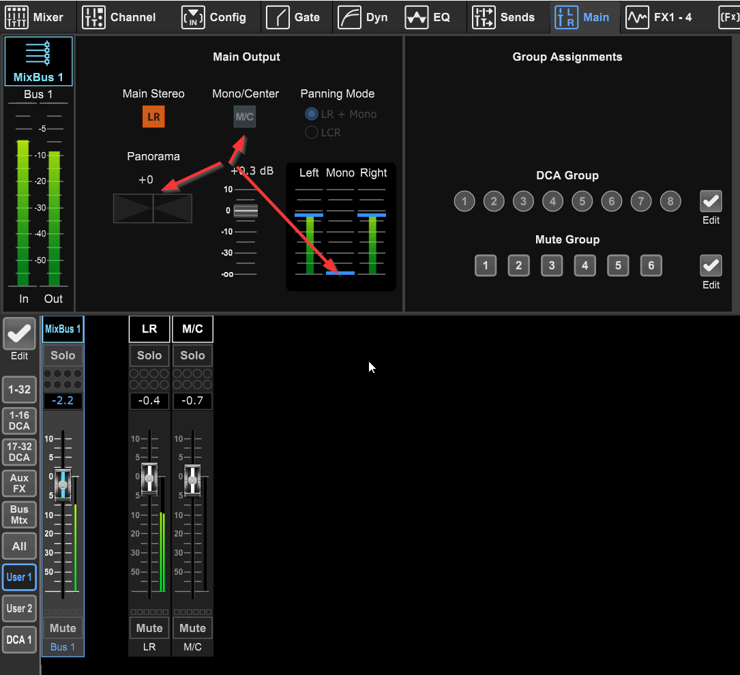The height and width of the screenshot is (675, 740).
Task: Select the MixBus 1 channel icon
Action: pyautogui.click(x=38, y=53)
